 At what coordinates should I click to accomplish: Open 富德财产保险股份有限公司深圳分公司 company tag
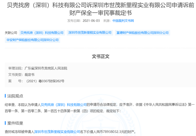(x=143, y=33)
